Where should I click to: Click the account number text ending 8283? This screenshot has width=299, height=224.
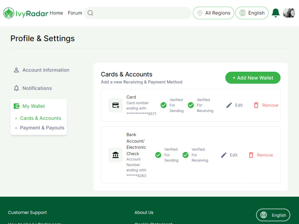point(136,167)
